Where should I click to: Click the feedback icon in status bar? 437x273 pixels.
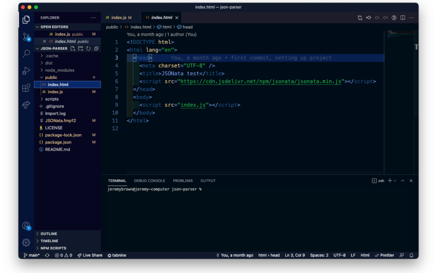point(402,256)
